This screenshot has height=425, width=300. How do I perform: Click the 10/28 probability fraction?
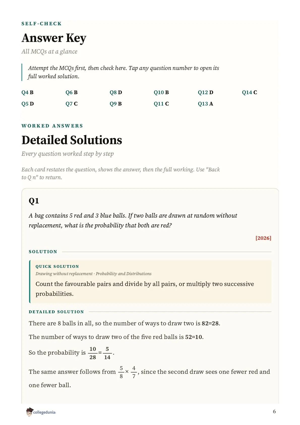pos(93,353)
